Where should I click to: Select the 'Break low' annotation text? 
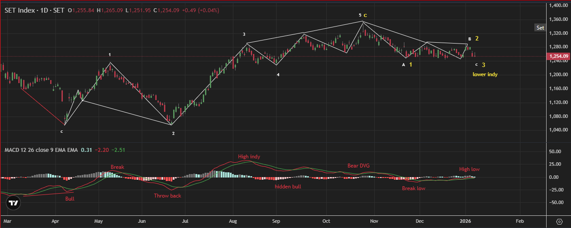tap(414, 188)
